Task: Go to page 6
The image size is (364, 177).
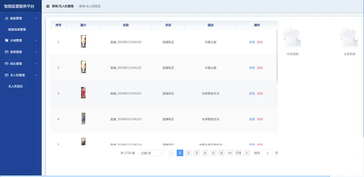Action: (x=222, y=153)
